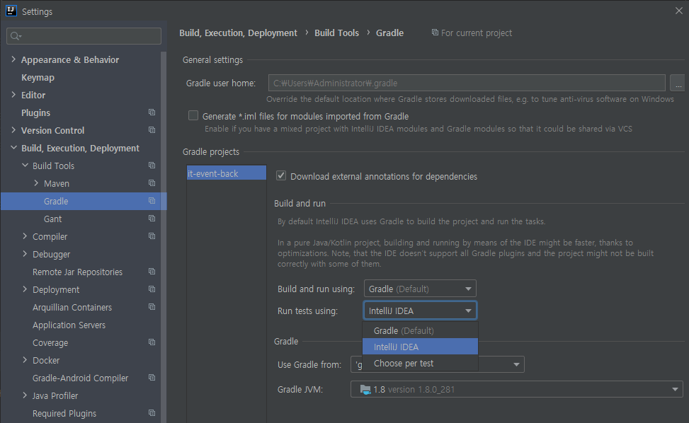Open Application Servers settings
The height and width of the screenshot is (423, 689).
(69, 325)
